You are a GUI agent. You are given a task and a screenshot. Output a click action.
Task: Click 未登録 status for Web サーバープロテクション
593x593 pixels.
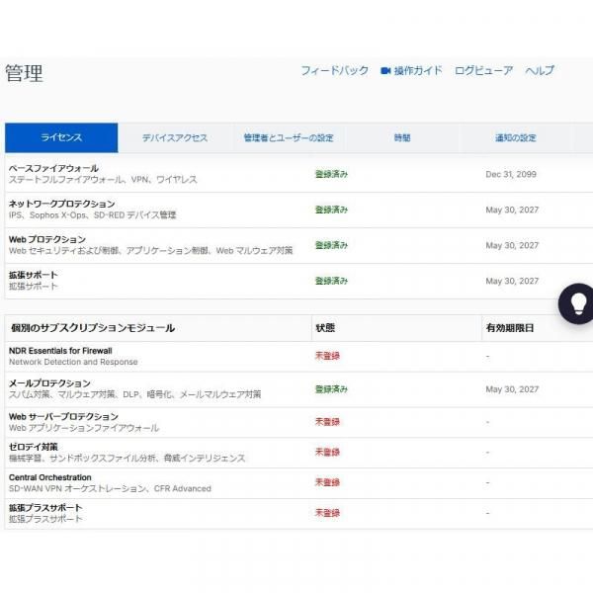coord(327,422)
